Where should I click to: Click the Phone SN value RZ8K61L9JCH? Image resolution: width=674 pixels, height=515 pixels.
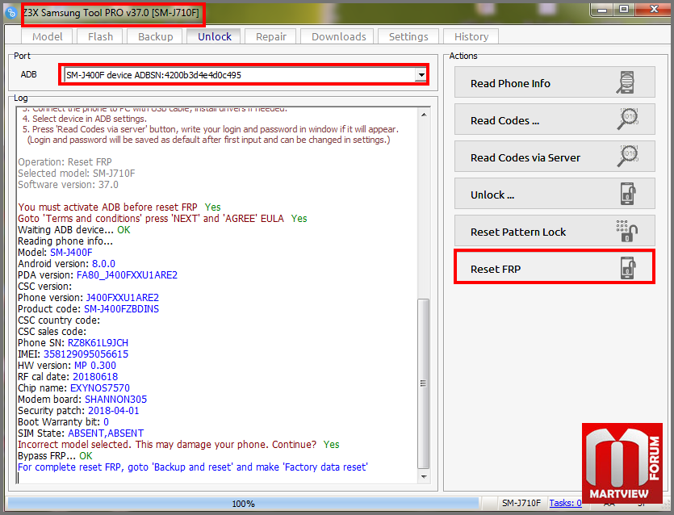point(98,343)
